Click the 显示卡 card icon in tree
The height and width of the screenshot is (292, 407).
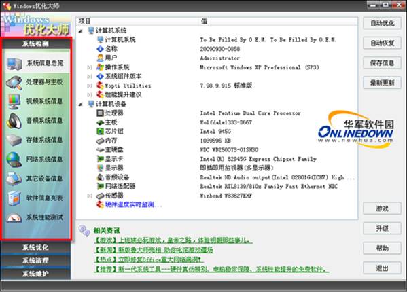tap(100, 159)
